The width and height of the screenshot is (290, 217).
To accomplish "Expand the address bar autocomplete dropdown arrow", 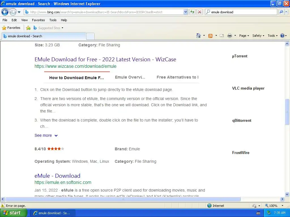I will pyautogui.click(x=185, y=12).
